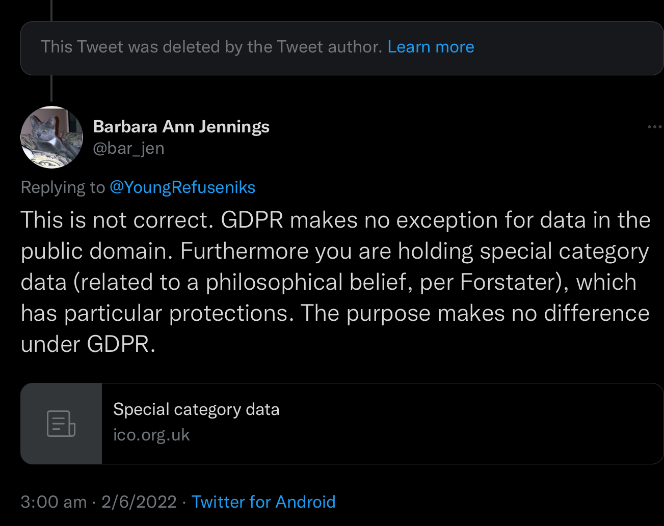Viewport: 664px width, 526px height.
Task: Click the tweet's last line 'under GDPR.'
Action: click(88, 344)
